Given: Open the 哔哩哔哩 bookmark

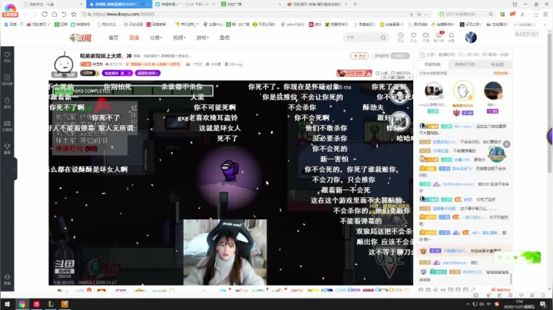Looking at the screenshot, I should (x=81, y=25).
